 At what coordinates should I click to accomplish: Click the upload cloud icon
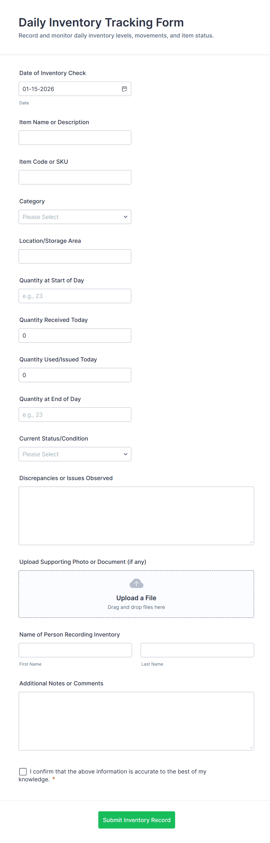click(136, 583)
